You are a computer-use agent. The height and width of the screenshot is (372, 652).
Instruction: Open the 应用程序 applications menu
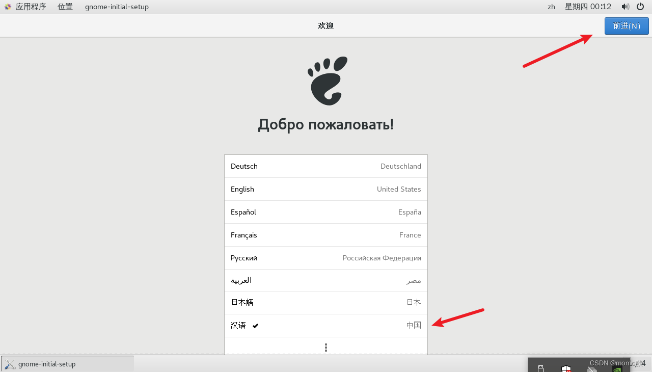point(31,7)
